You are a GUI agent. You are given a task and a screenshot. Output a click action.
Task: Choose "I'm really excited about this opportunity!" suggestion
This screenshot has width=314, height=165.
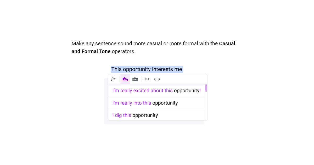(x=156, y=91)
